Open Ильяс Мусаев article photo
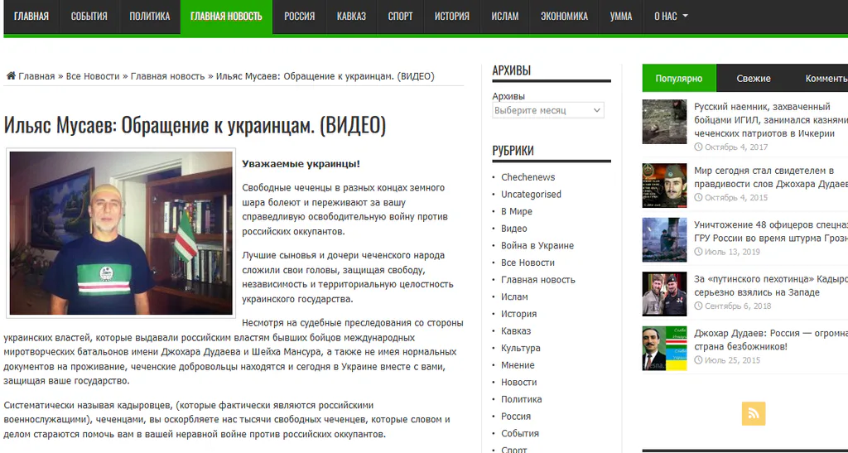Viewport: 848px width, 453px height. point(121,233)
